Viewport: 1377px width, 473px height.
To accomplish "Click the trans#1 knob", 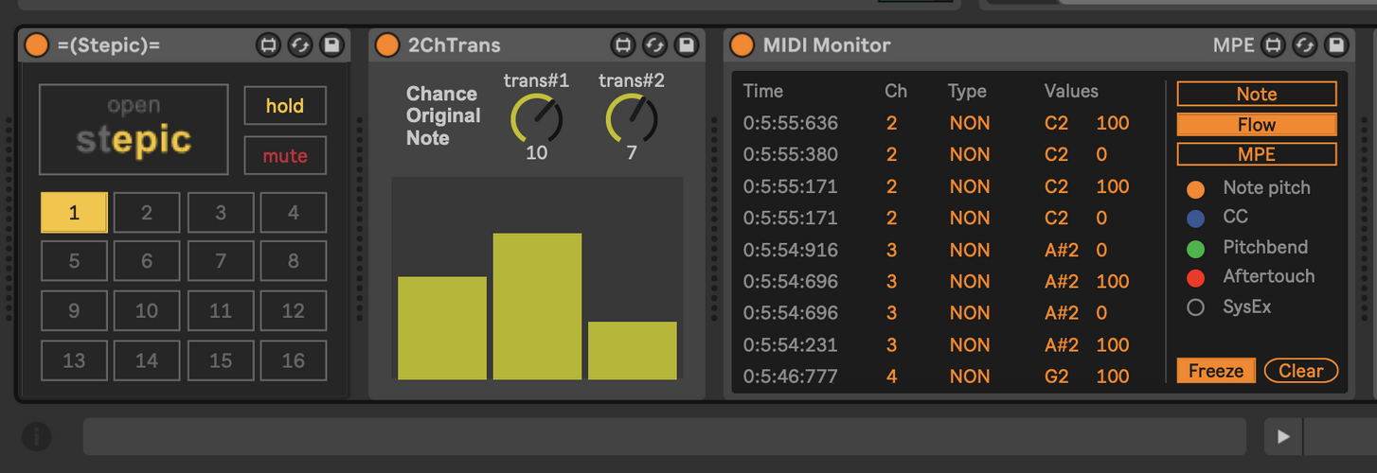I will tap(536, 118).
